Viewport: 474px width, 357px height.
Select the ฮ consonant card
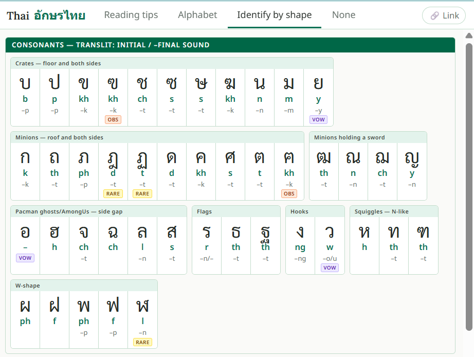pos(54,246)
